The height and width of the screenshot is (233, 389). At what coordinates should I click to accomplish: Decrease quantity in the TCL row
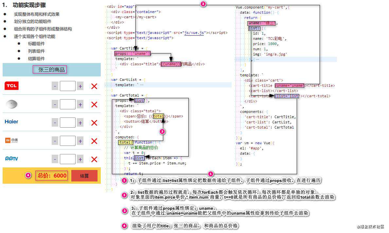click(55, 86)
